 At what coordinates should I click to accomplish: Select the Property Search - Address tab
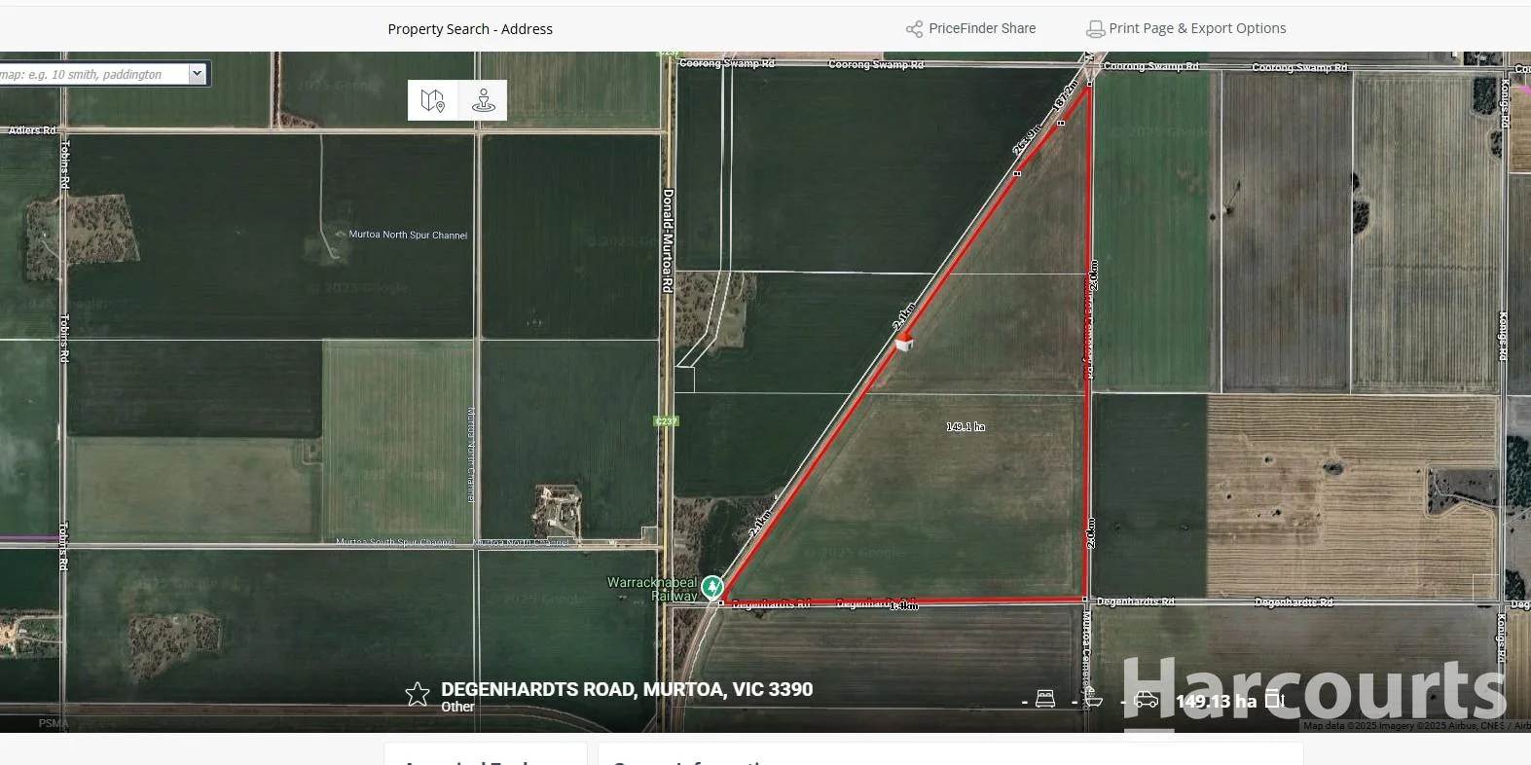(x=470, y=29)
